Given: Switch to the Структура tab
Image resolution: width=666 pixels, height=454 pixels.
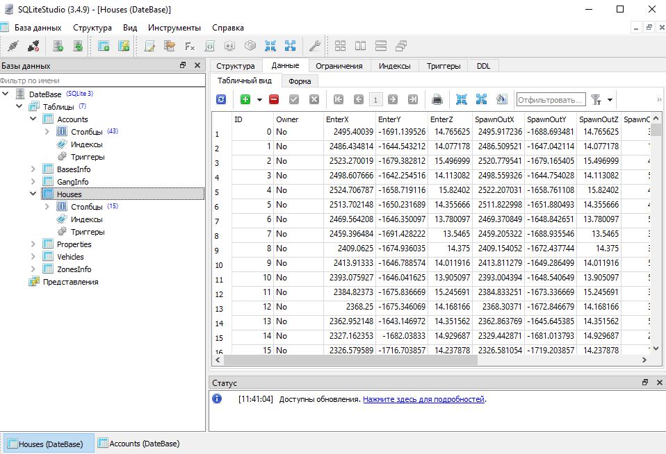Looking at the screenshot, I should [235, 66].
